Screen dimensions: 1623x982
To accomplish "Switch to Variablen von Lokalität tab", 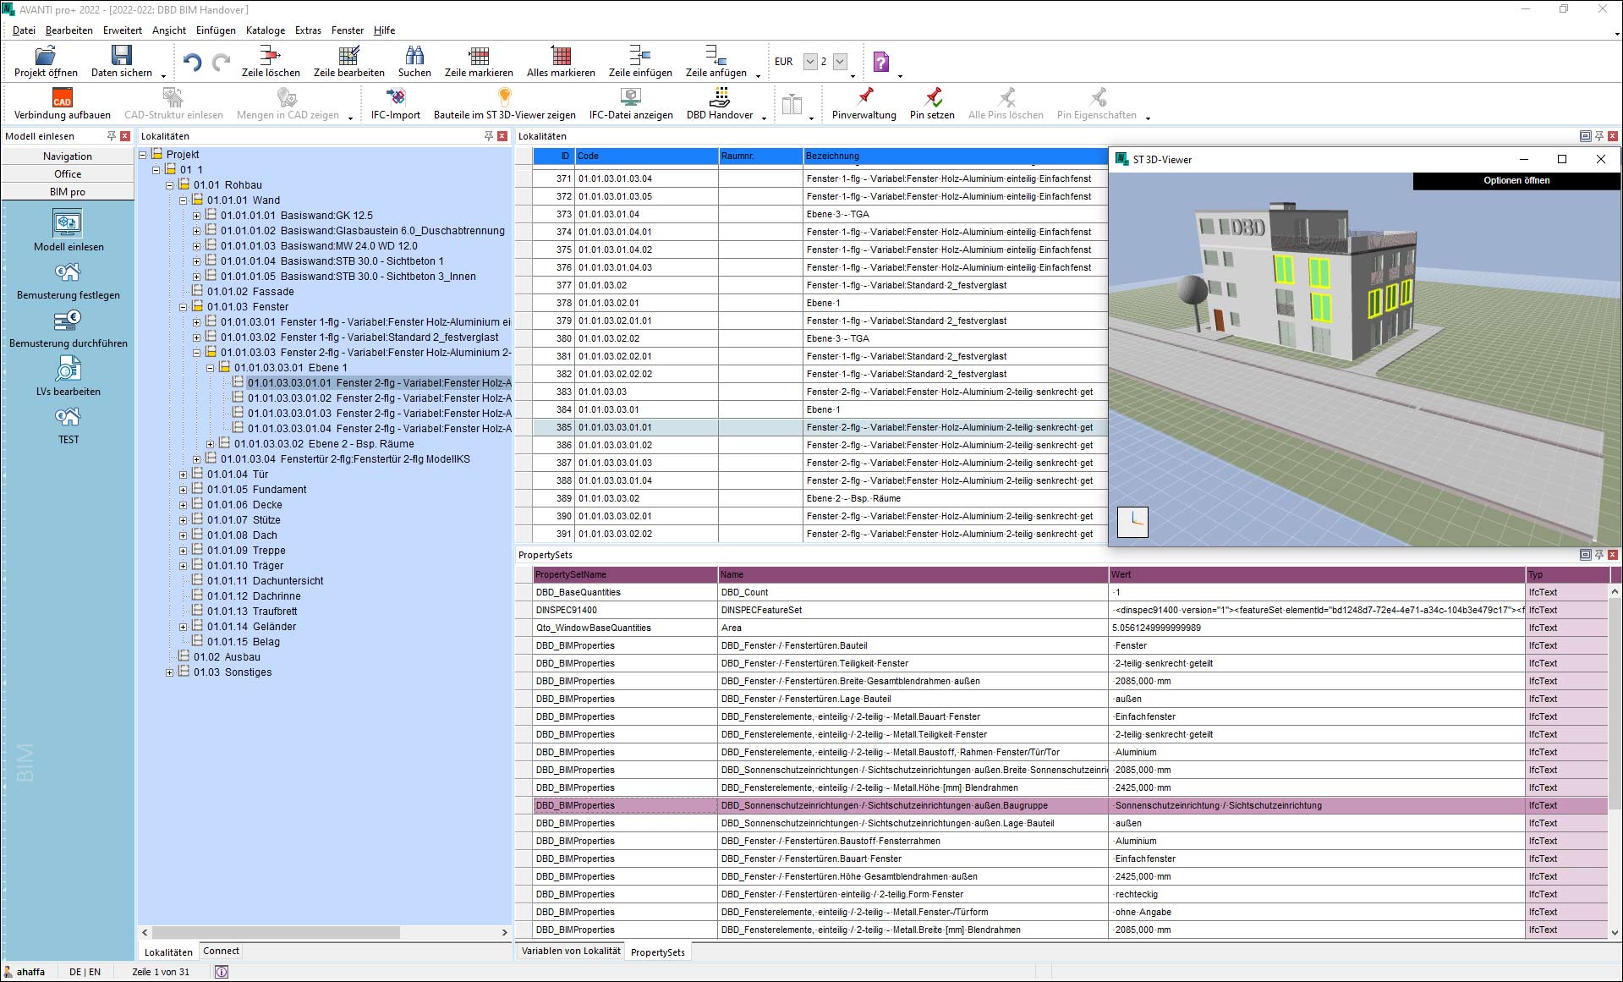I will coord(571,952).
